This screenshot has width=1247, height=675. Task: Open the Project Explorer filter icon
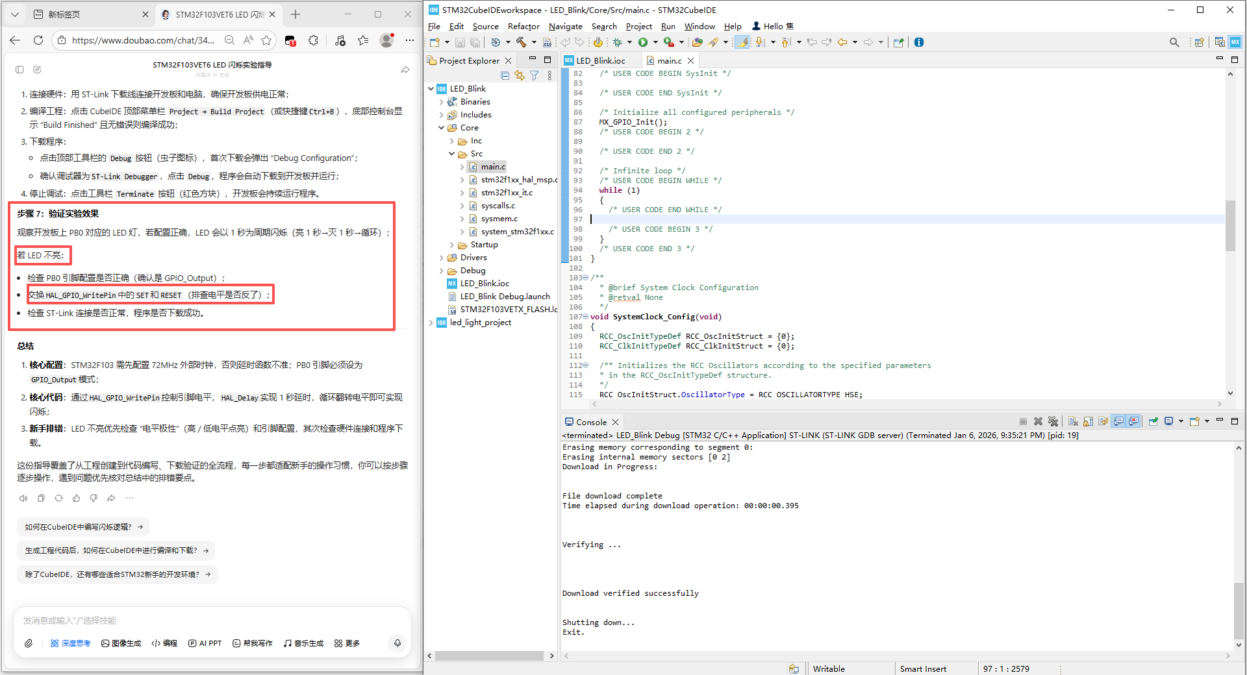click(534, 76)
